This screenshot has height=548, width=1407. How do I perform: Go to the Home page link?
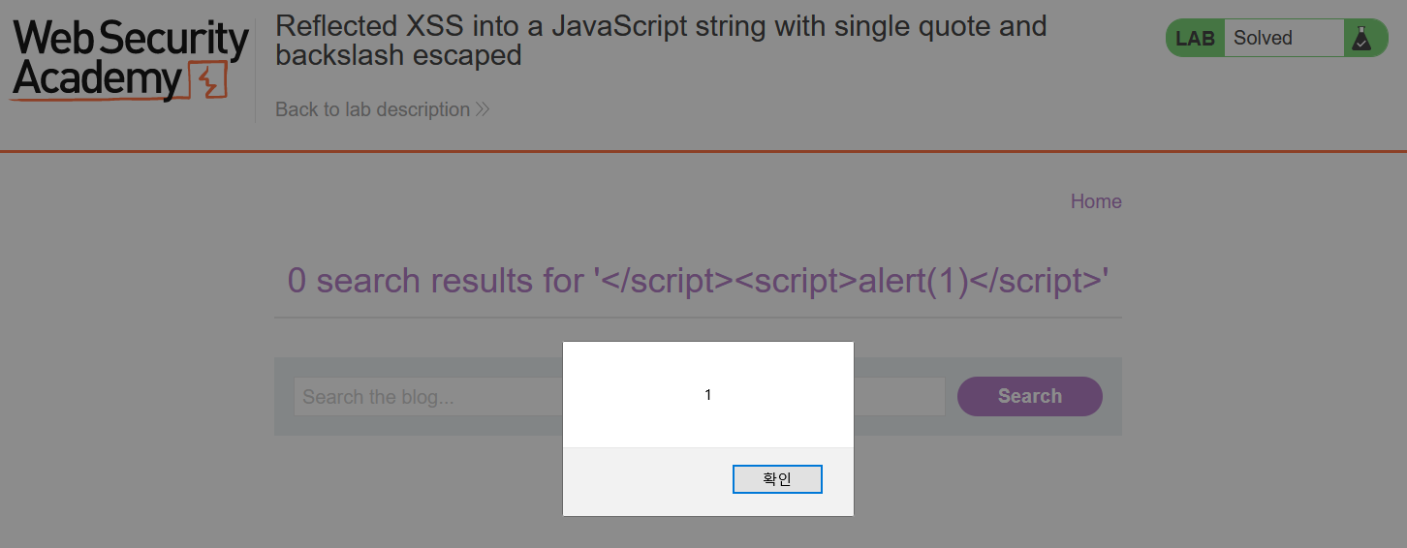(x=1096, y=201)
